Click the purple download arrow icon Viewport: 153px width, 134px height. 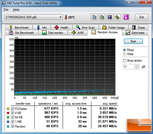126,17
